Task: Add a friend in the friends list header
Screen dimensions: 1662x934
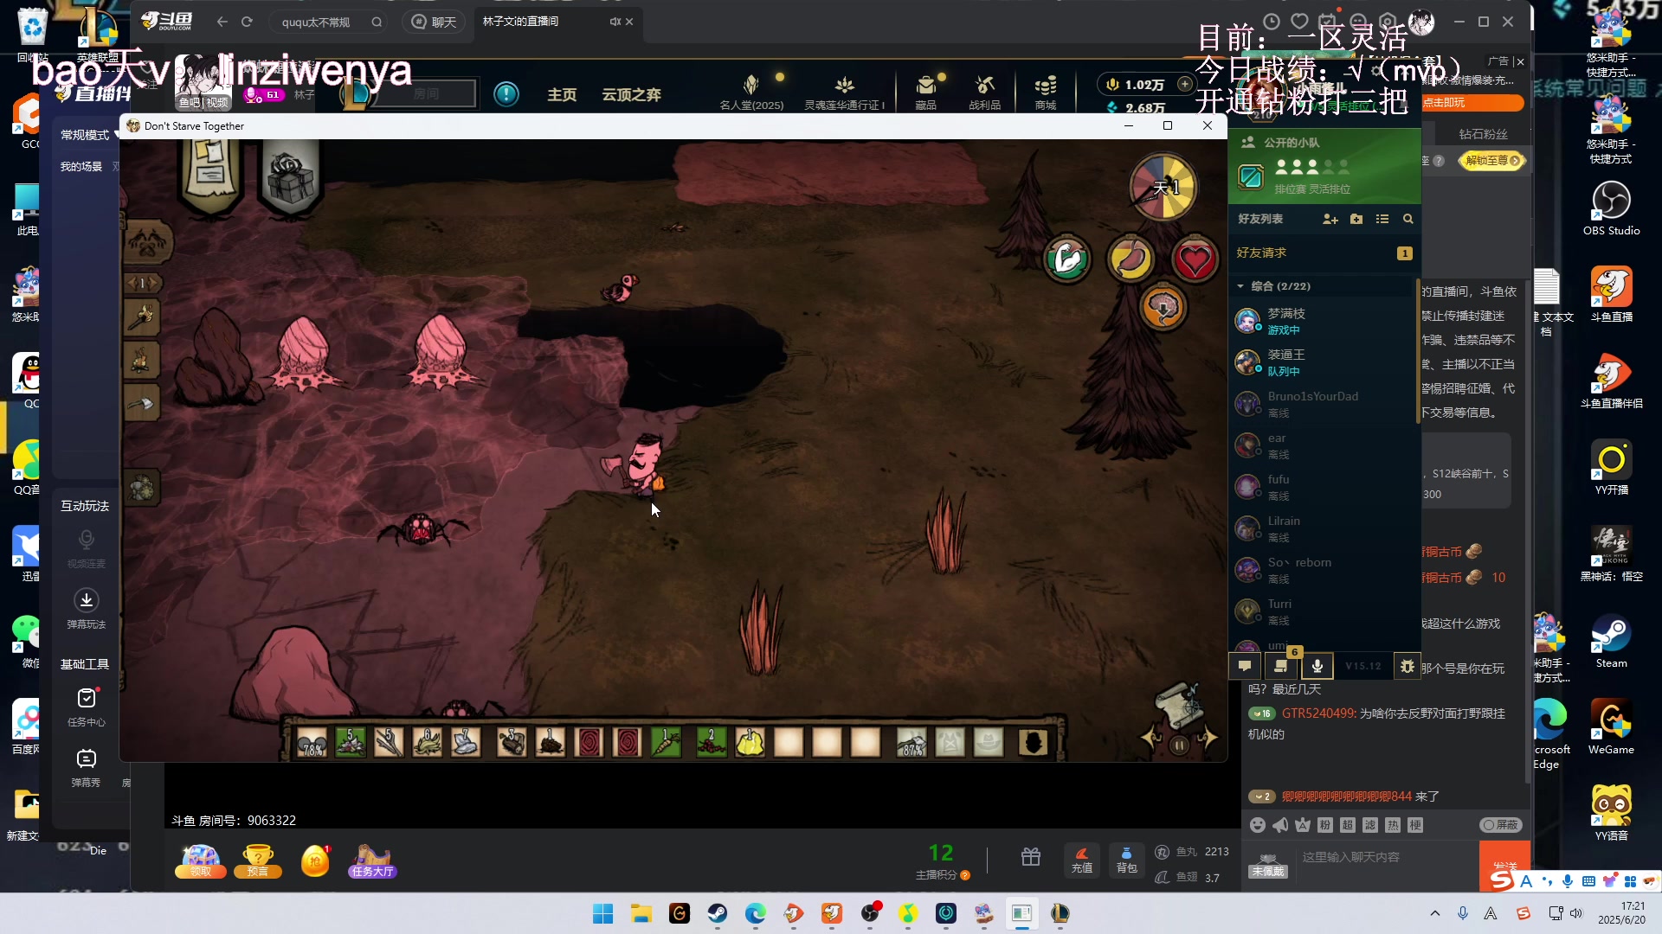Action: [x=1330, y=220]
